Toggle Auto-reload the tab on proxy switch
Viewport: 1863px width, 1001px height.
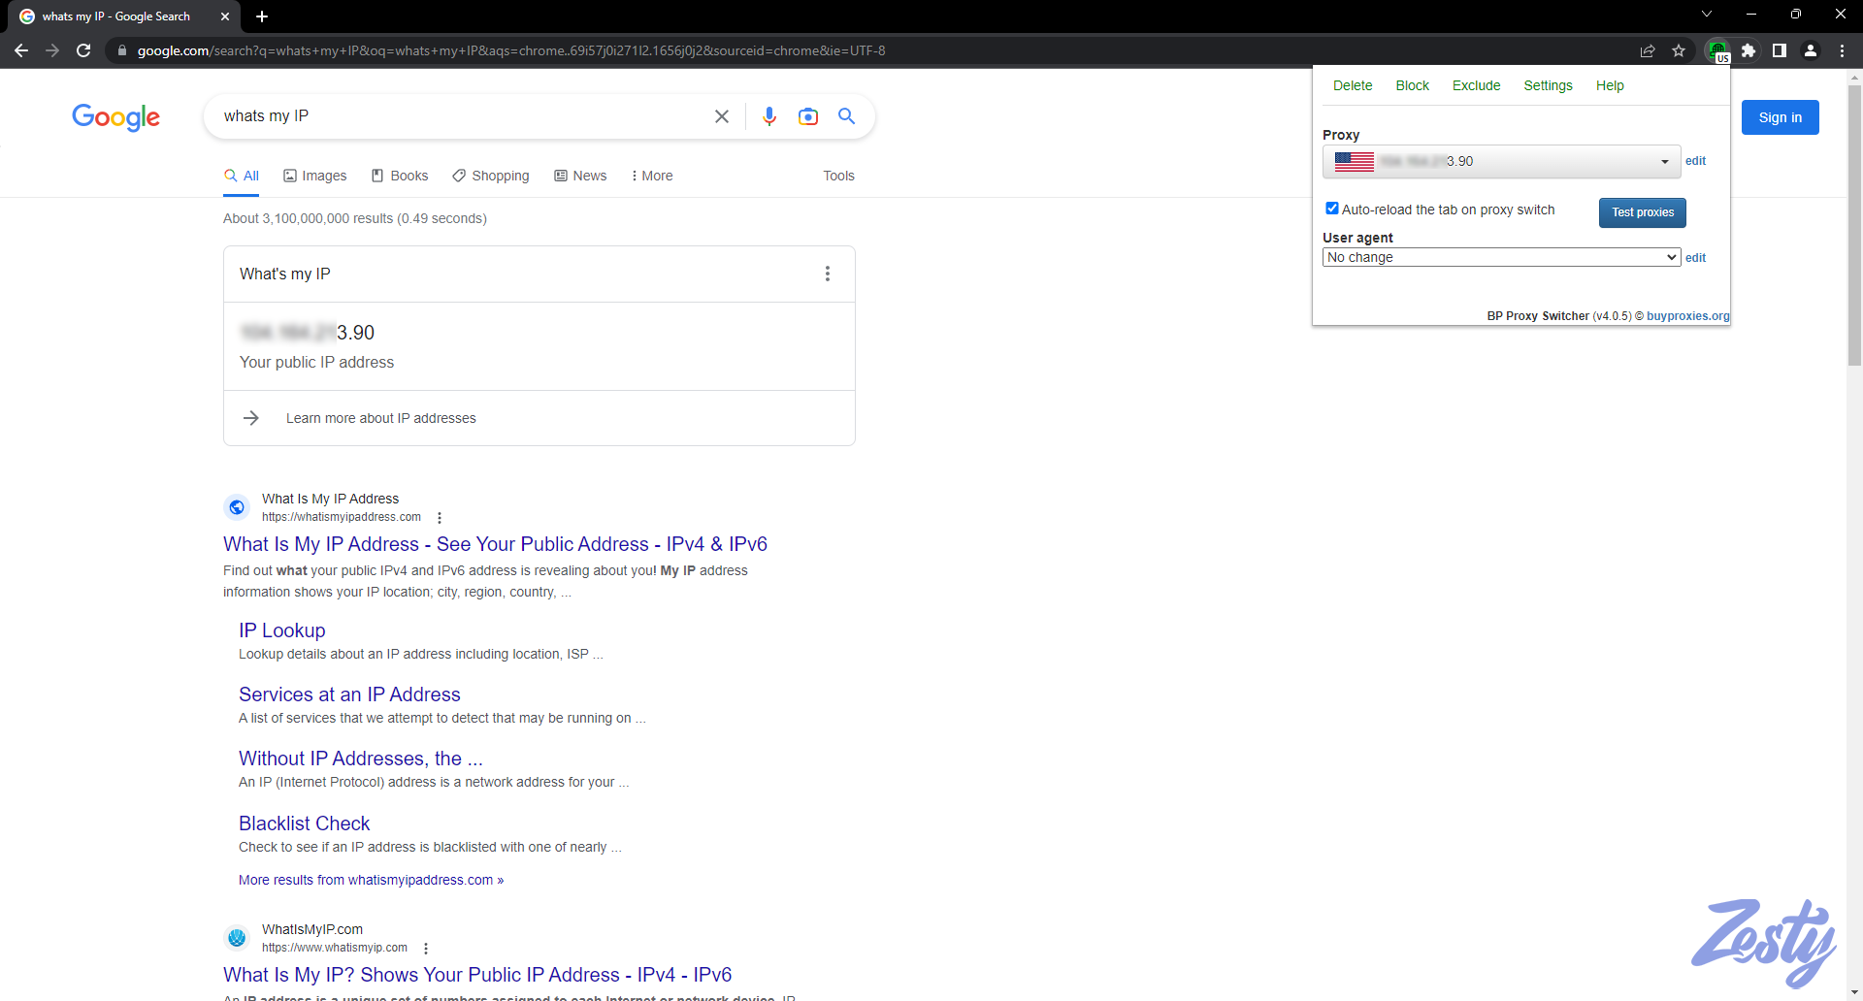point(1332,209)
